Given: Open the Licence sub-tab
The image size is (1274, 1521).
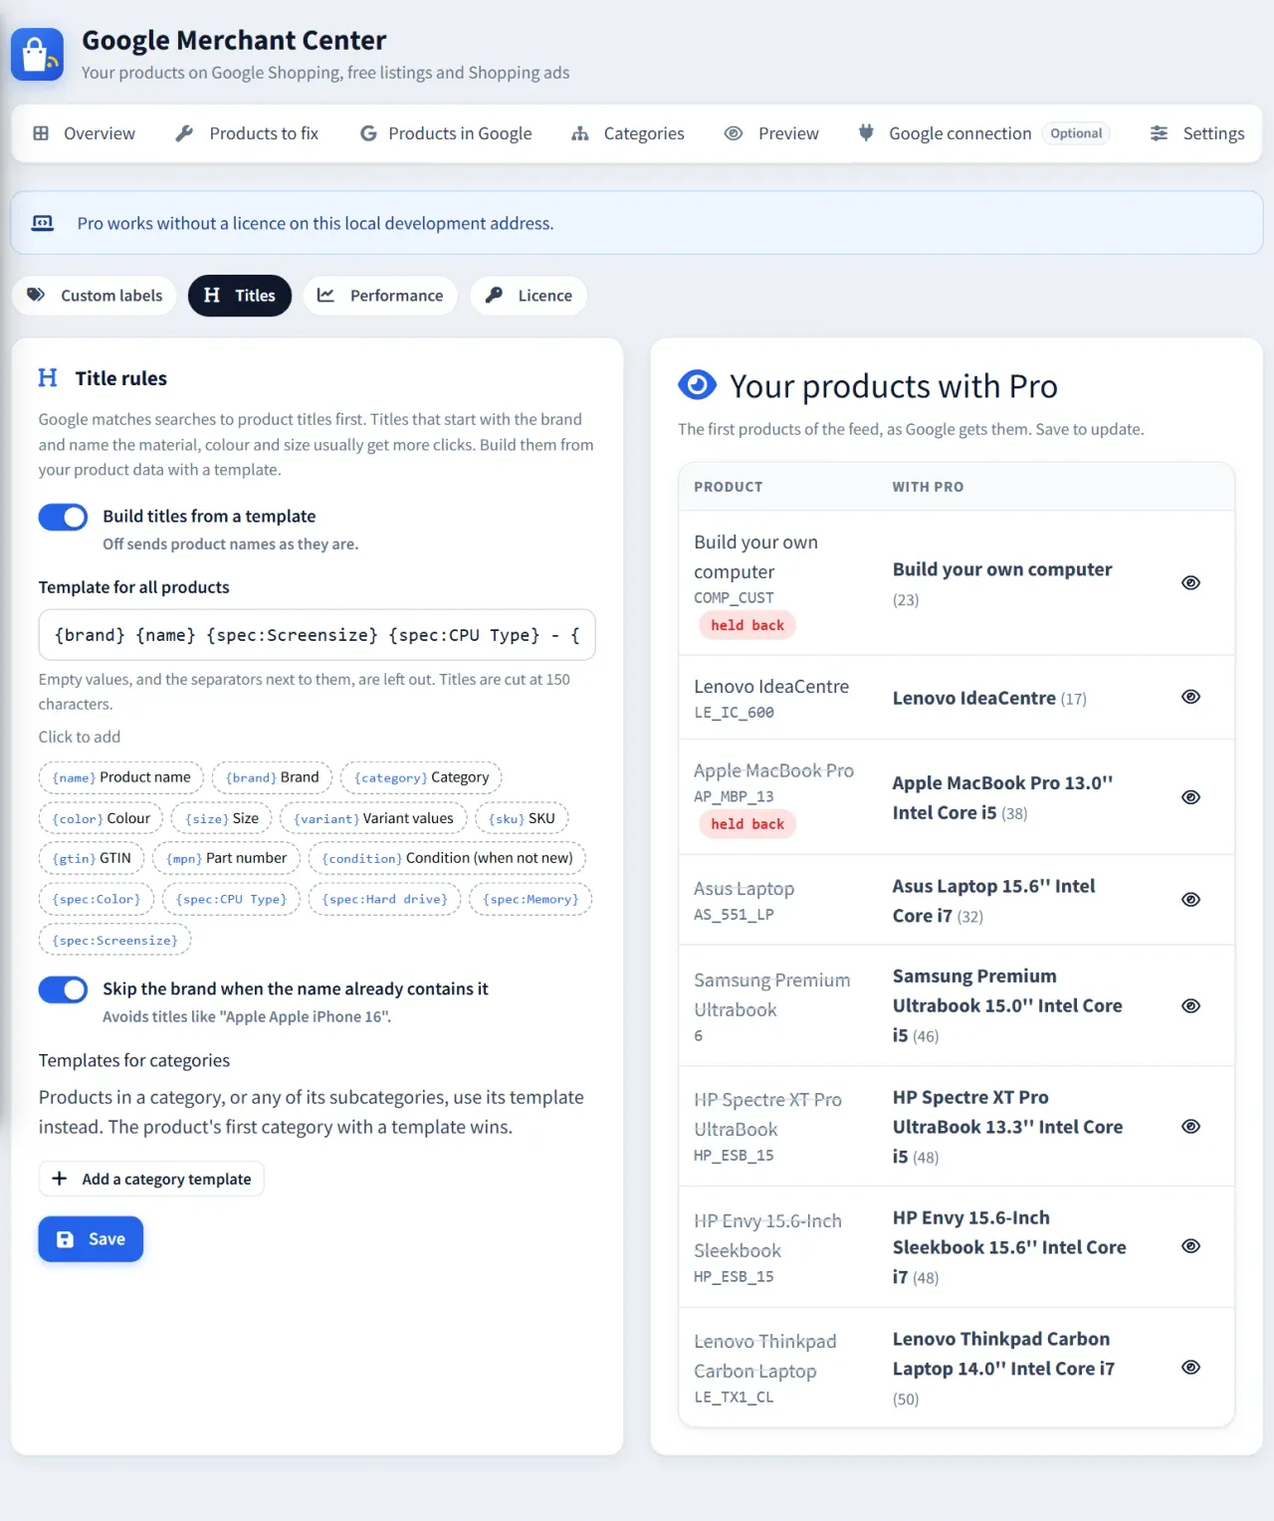Looking at the screenshot, I should (x=529, y=296).
